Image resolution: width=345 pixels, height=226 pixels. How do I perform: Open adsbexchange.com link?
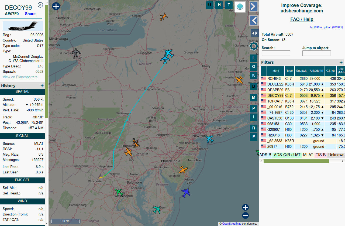pos(302,11)
